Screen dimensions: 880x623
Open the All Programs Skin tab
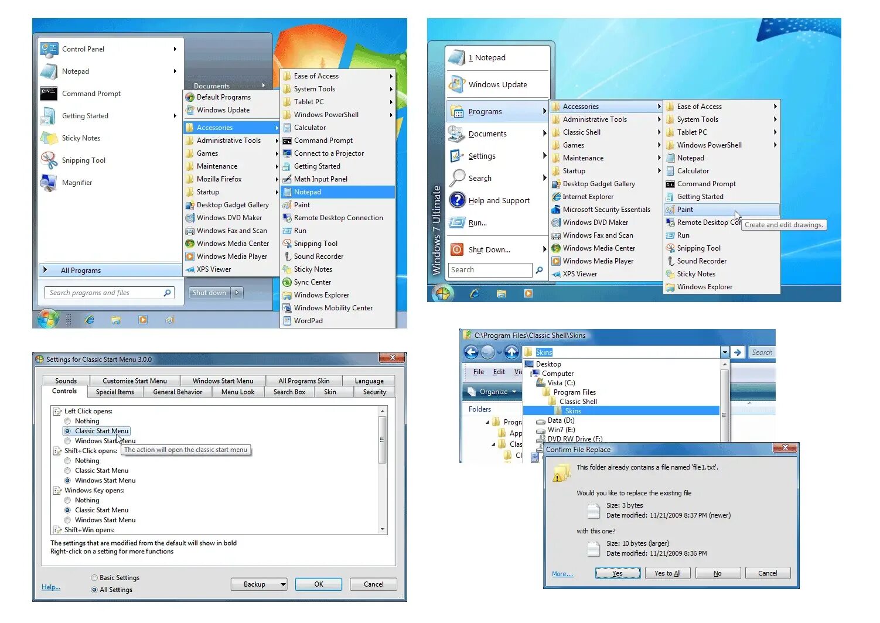[x=304, y=381]
